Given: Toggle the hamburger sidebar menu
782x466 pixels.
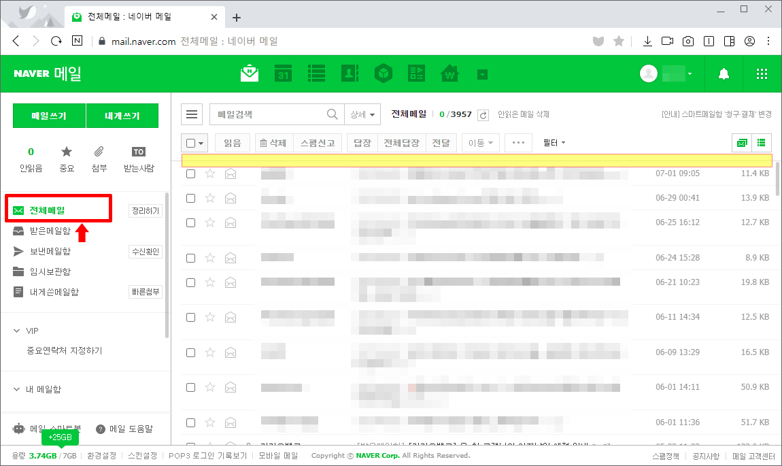Looking at the screenshot, I should click(x=192, y=114).
